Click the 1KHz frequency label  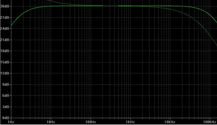pyautogui.click(x=130, y=122)
